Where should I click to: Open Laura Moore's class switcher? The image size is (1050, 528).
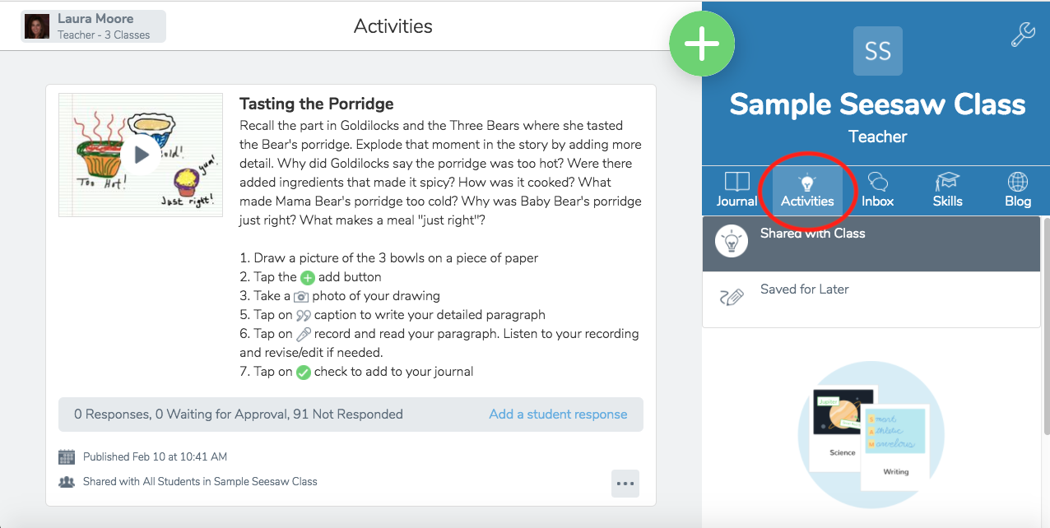pos(92,25)
